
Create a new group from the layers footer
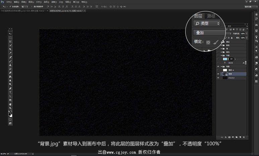coord(237,137)
